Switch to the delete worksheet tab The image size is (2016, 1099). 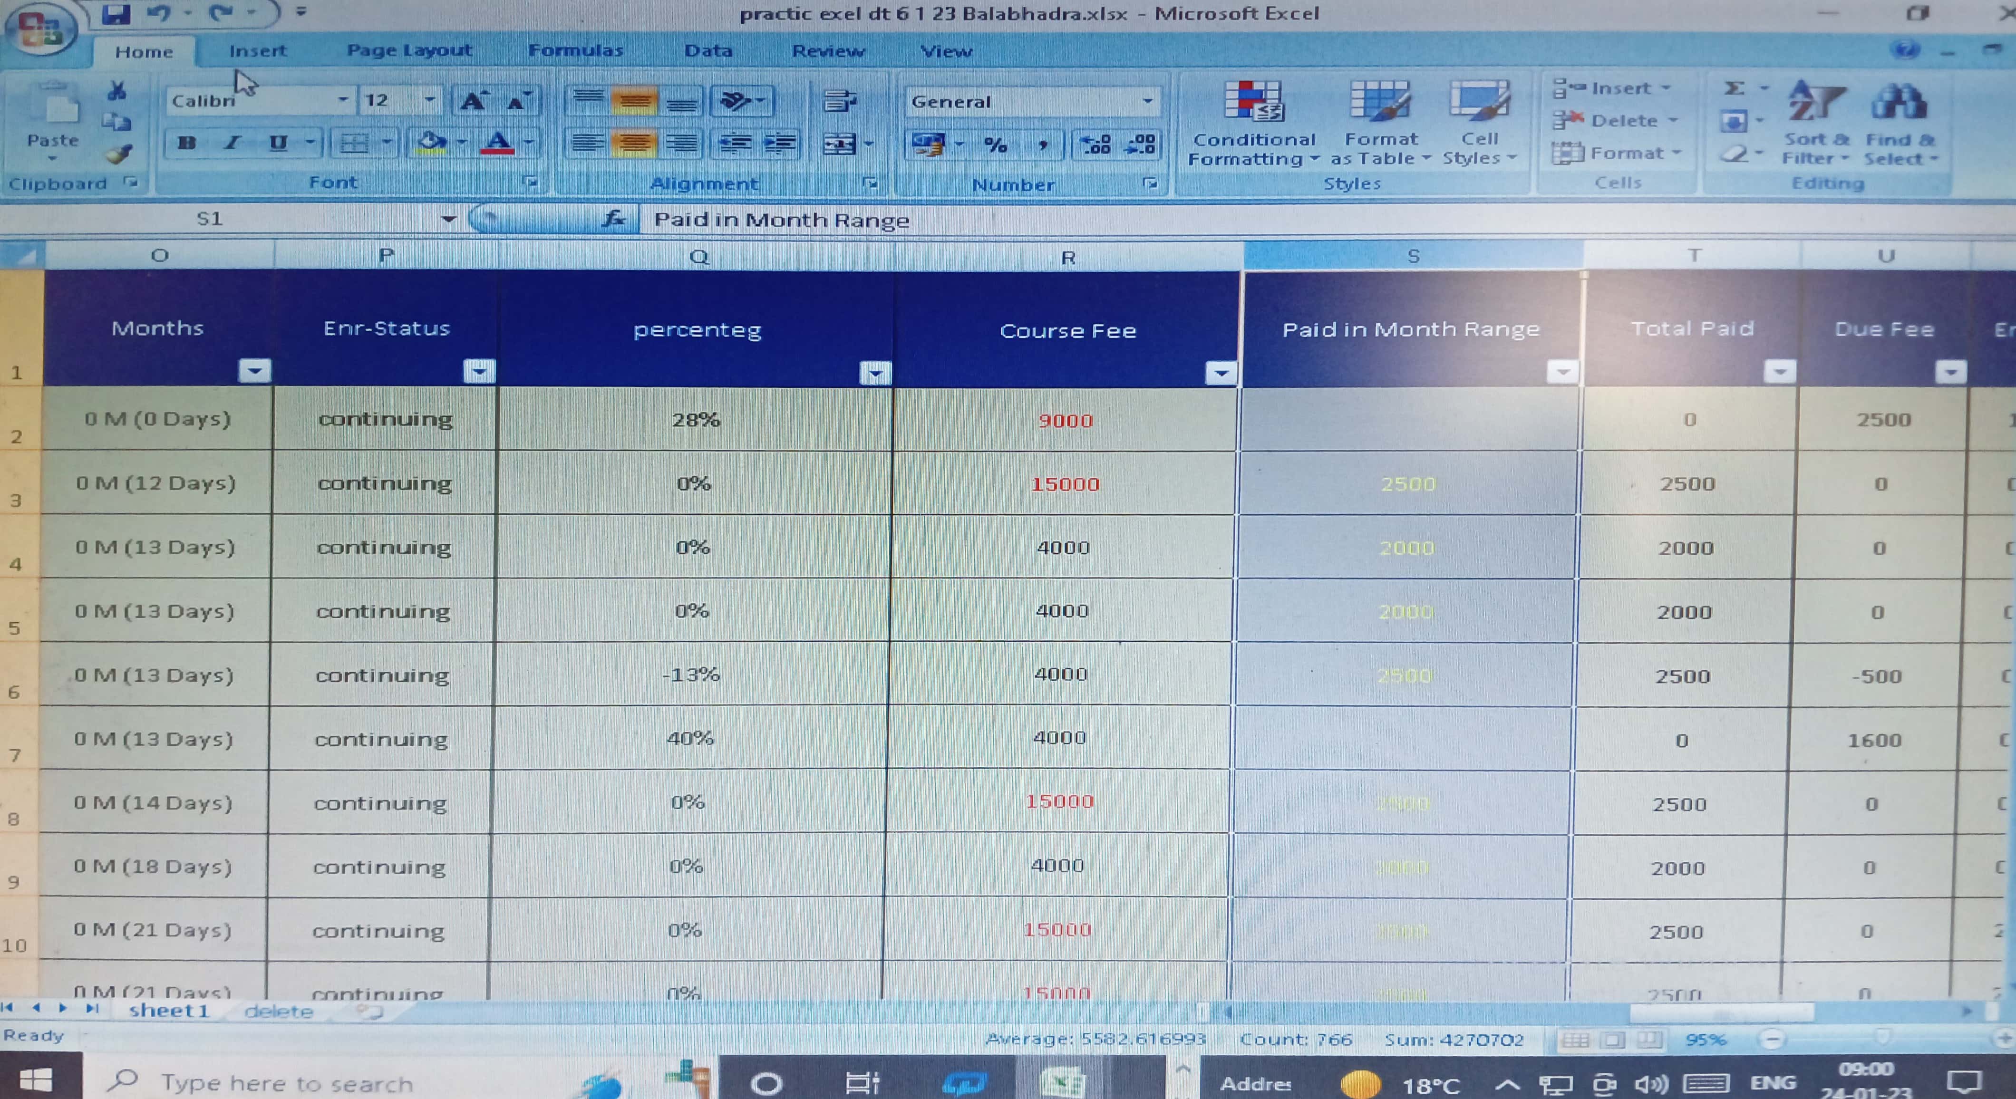point(279,1012)
